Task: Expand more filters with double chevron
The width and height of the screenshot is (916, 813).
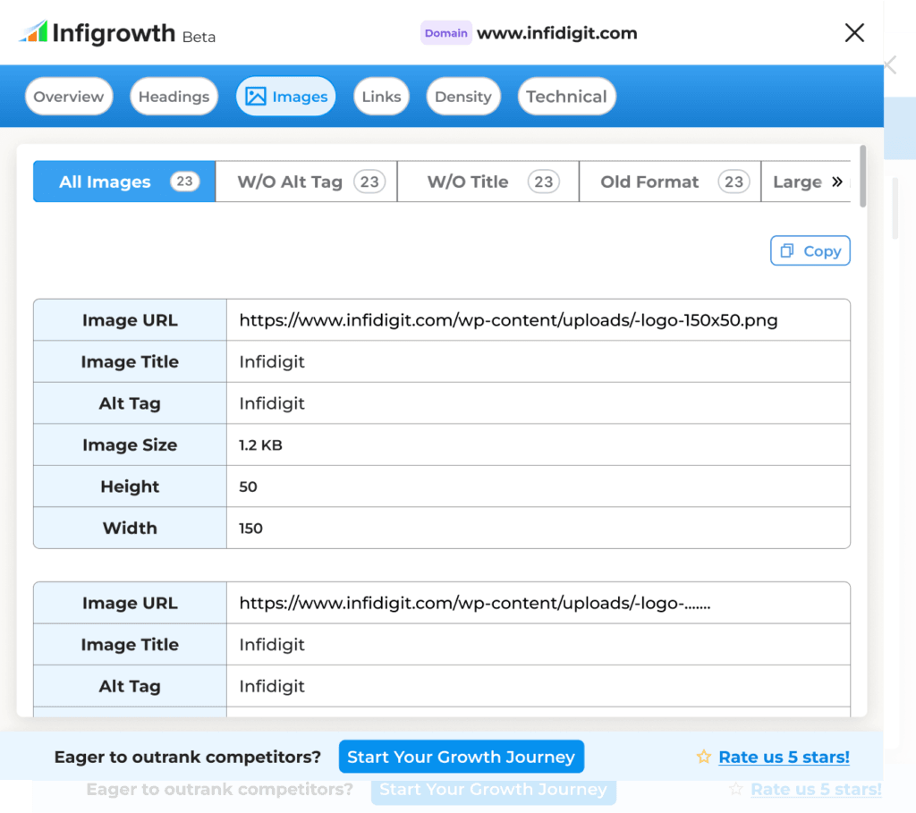Action: tap(837, 182)
